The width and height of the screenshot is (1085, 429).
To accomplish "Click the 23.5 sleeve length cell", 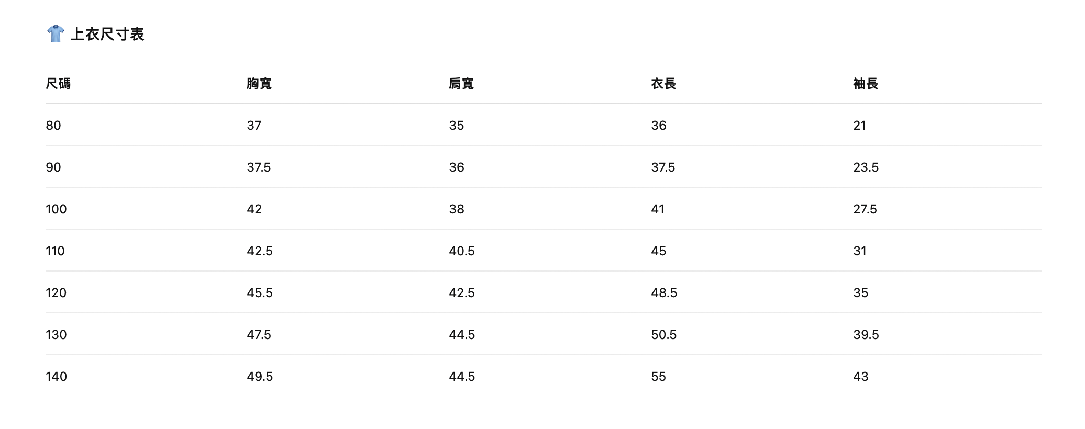I will pyautogui.click(x=866, y=167).
